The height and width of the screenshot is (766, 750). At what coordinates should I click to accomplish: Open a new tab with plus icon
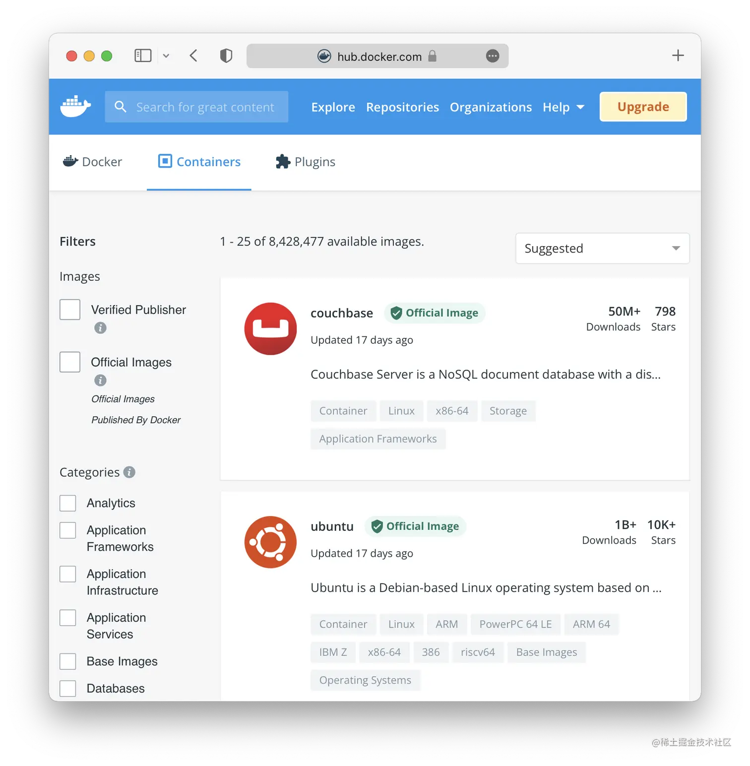(678, 55)
